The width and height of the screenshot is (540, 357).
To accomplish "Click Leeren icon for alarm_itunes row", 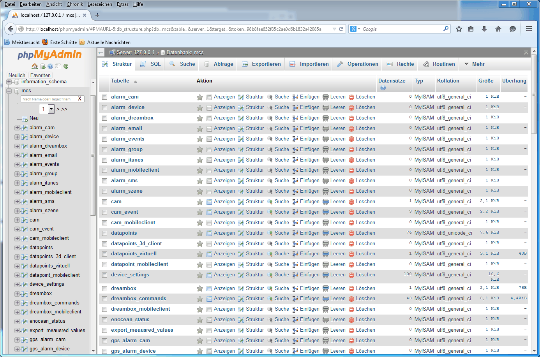I will click(x=326, y=160).
